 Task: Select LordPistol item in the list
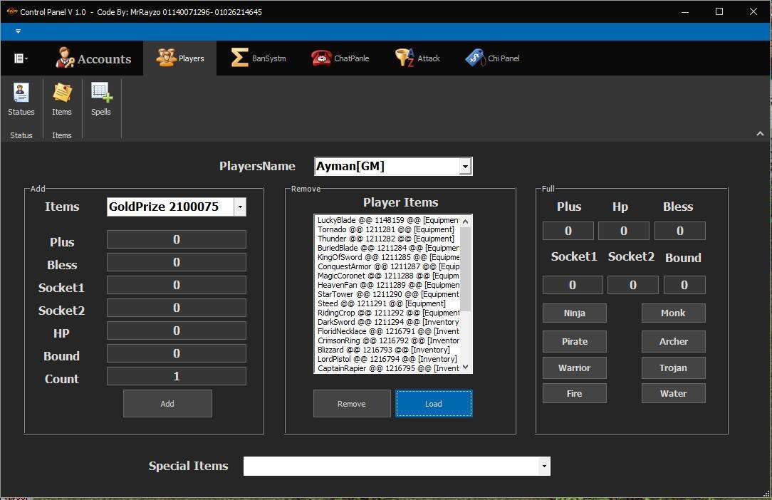(x=387, y=359)
